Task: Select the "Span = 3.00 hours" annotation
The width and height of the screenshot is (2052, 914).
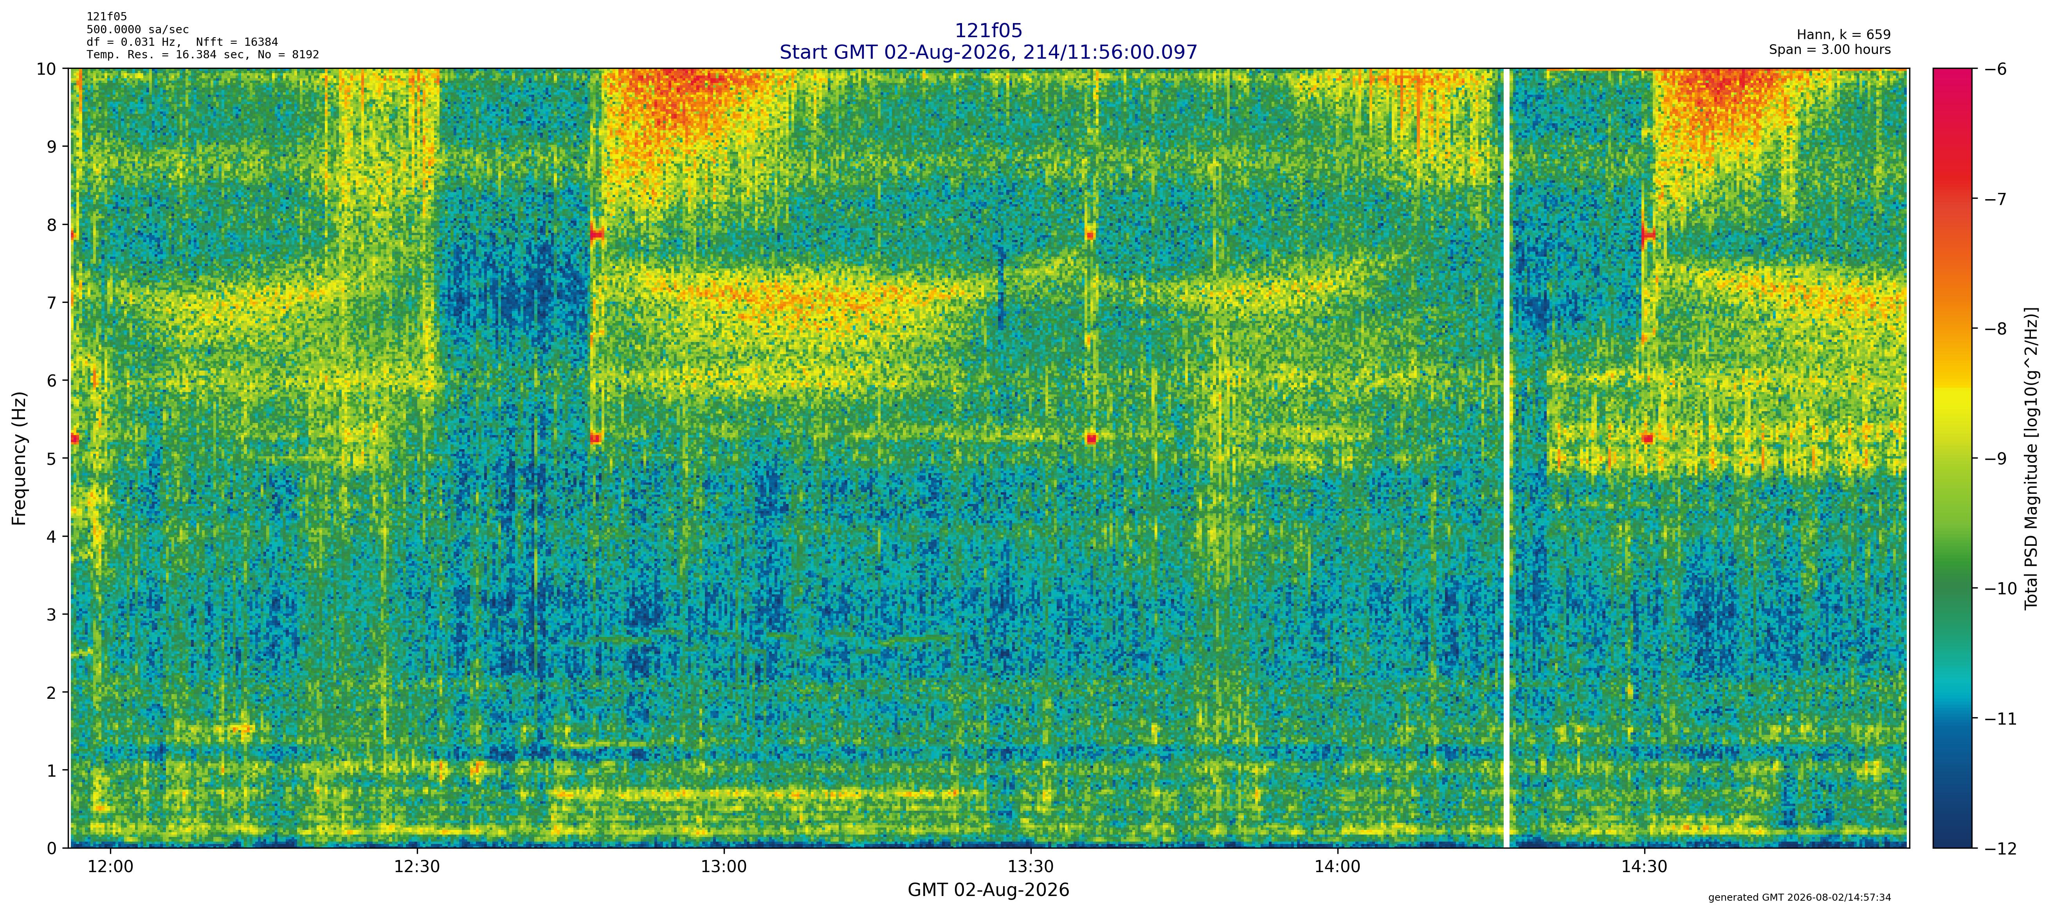Action: [x=1830, y=49]
